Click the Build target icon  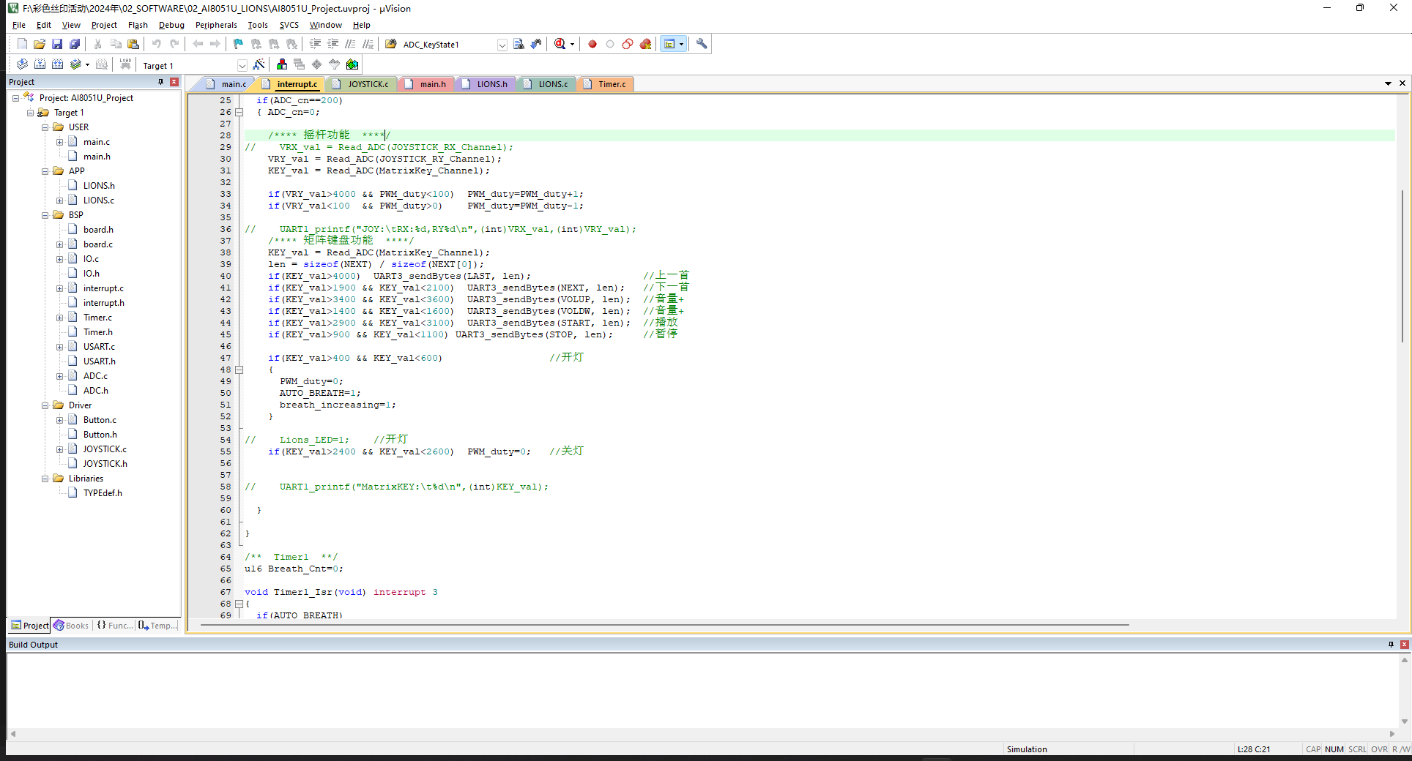click(40, 64)
